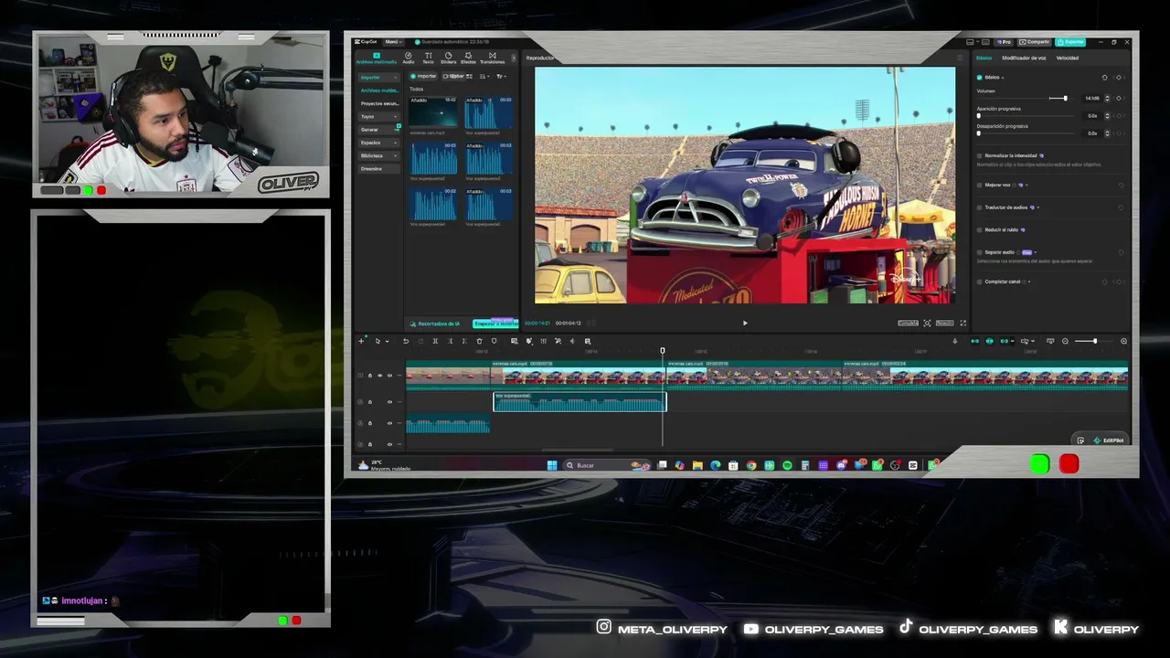Zoom out the timeline with the minus icon
Screen dimensions: 1170x658
(1065, 341)
